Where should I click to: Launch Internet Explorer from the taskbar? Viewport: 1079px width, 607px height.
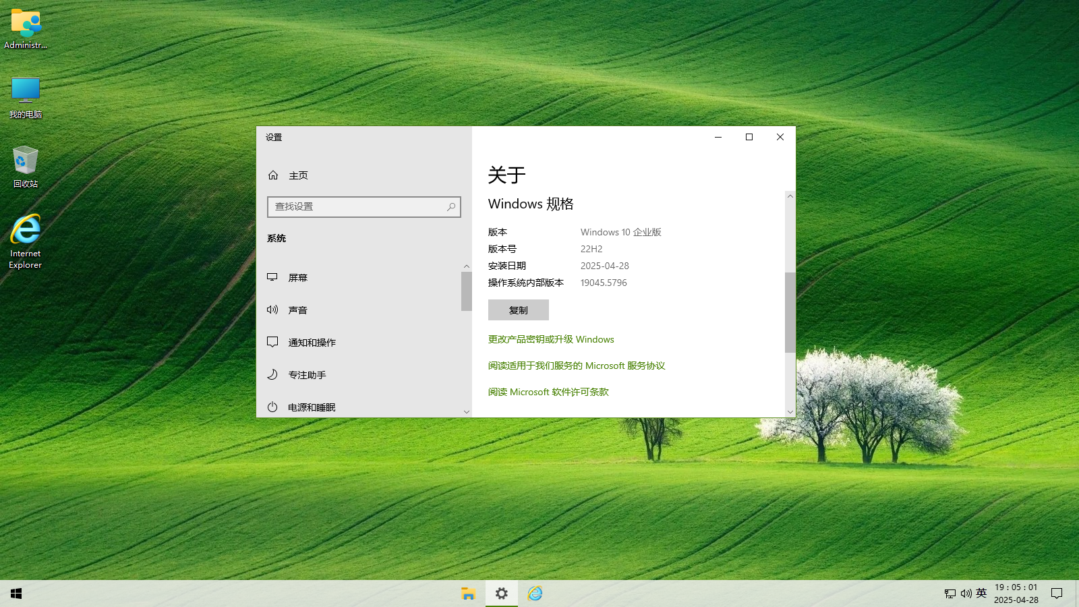click(x=535, y=594)
